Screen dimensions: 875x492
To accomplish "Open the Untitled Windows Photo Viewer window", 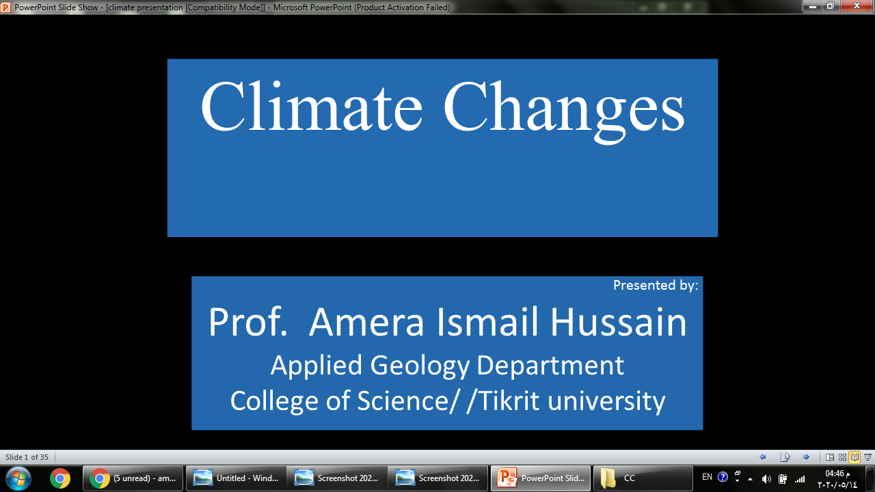I will click(236, 478).
